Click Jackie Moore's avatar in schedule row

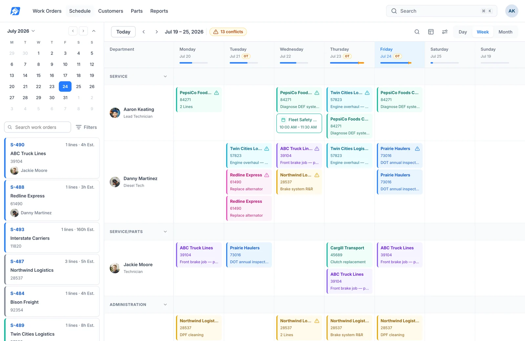tap(115, 268)
